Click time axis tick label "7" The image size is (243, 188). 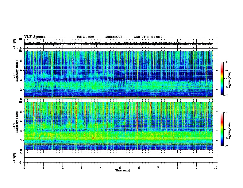pyautogui.click(x=158, y=168)
